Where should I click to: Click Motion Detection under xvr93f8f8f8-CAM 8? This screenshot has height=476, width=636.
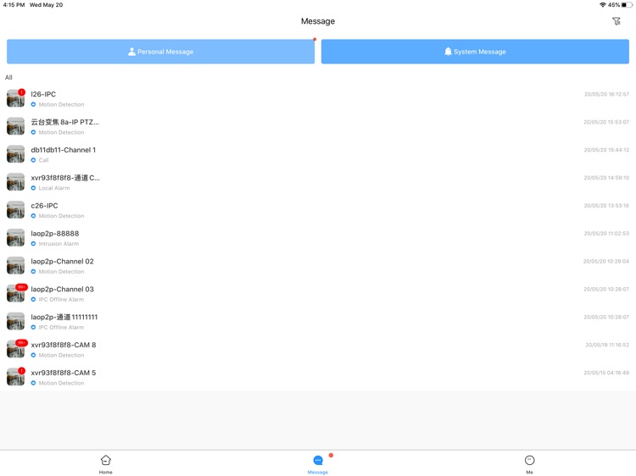(61, 355)
